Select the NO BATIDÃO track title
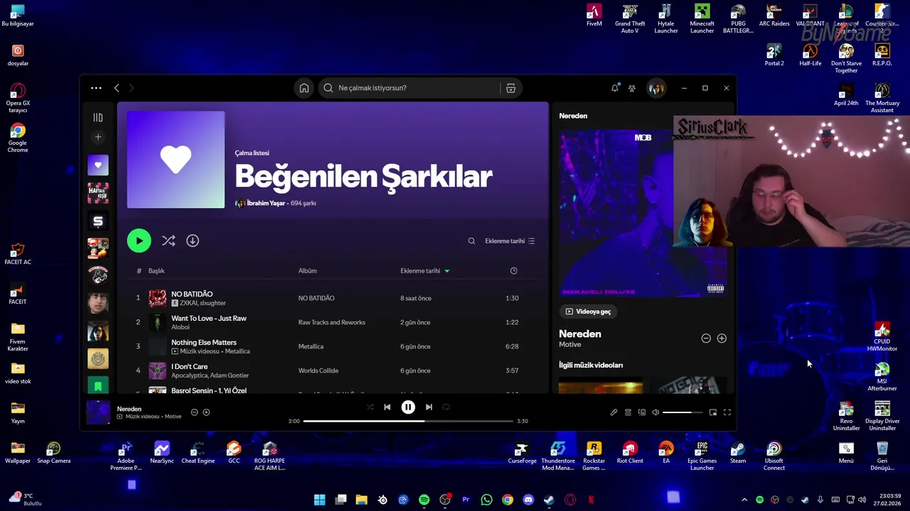 click(192, 294)
